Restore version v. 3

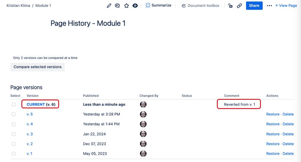pyautogui.click(x=273, y=134)
